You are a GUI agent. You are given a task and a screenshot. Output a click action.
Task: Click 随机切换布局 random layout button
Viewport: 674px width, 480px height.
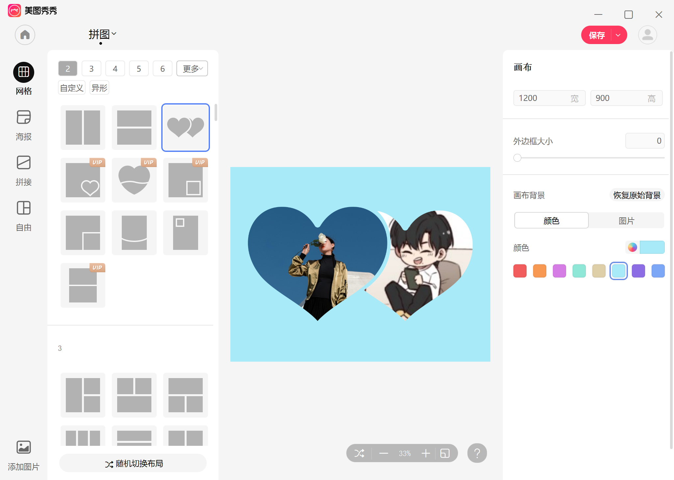pyautogui.click(x=133, y=463)
